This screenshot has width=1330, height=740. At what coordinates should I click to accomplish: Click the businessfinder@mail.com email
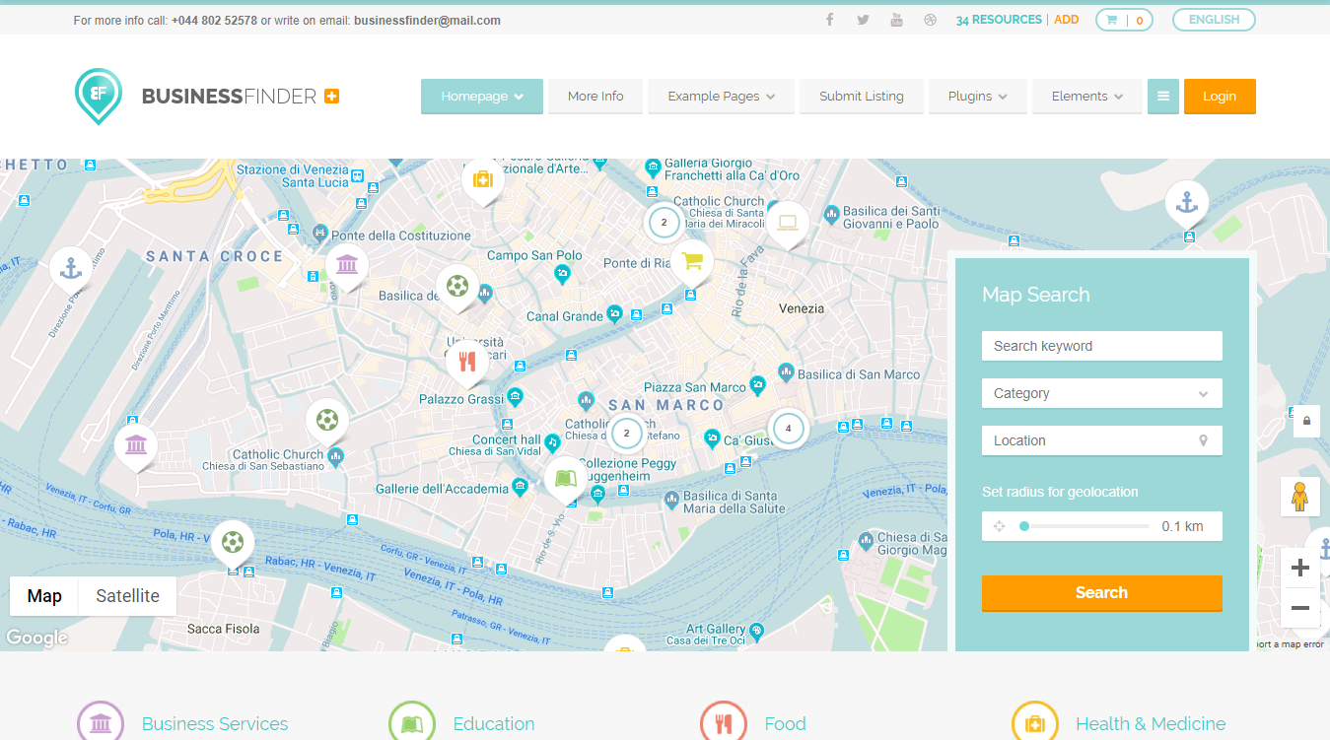pyautogui.click(x=427, y=21)
